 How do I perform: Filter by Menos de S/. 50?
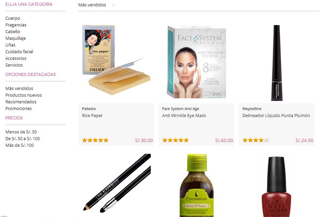pyautogui.click(x=21, y=132)
